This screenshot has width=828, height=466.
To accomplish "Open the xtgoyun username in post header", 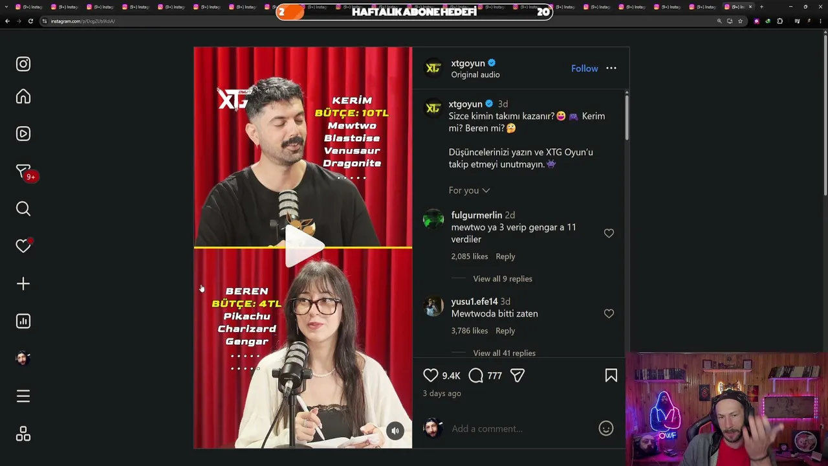I will (468, 63).
